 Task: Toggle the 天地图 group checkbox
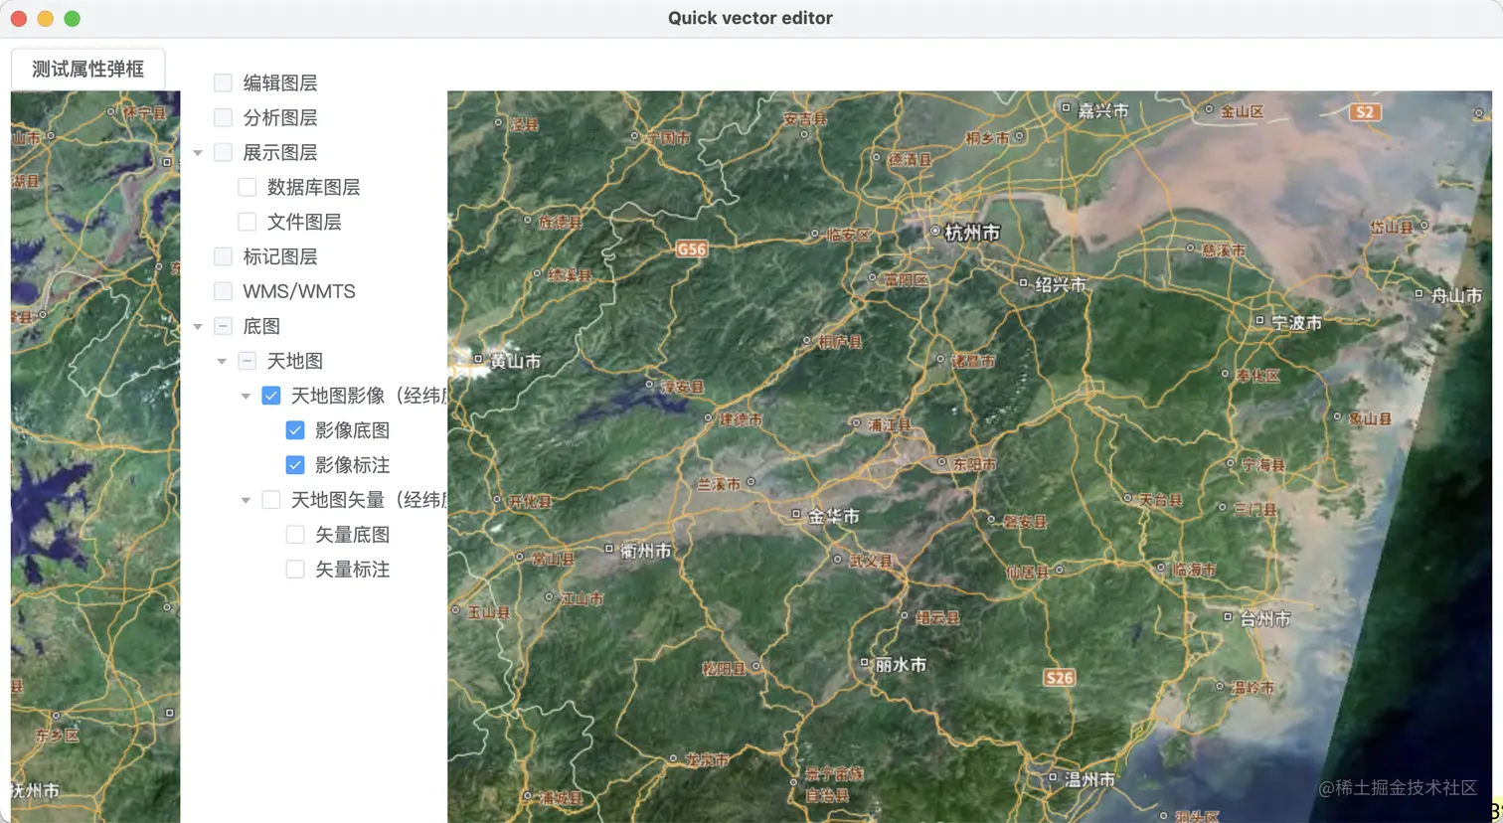coord(248,361)
